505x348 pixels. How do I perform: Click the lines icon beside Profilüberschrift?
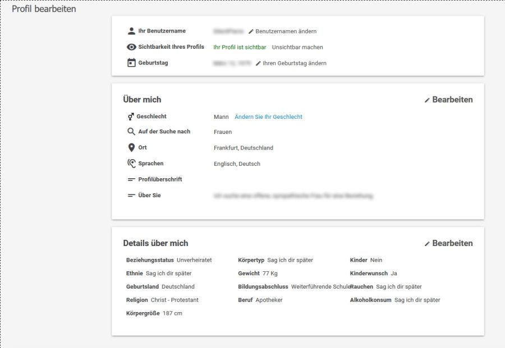point(131,180)
